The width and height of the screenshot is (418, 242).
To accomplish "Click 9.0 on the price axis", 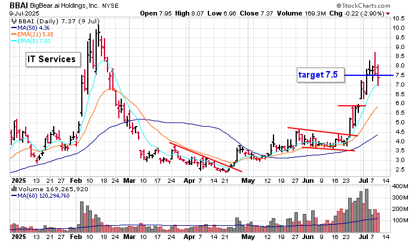I will point(400,47).
